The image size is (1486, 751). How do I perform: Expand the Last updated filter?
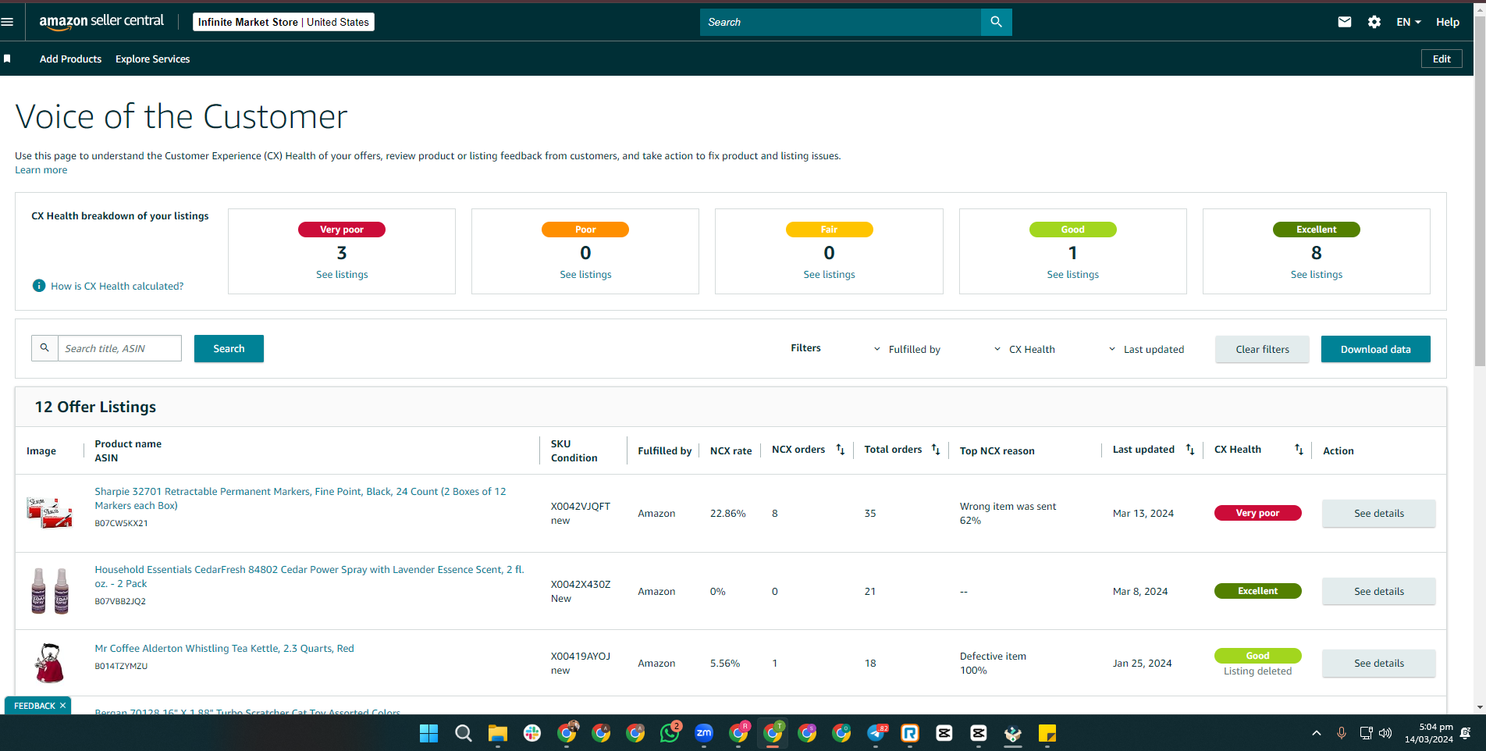coord(1146,349)
